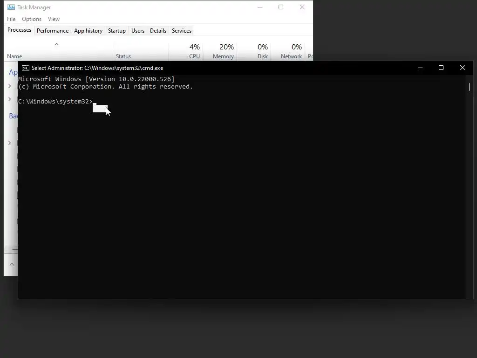The height and width of the screenshot is (358, 477).
Task: Open the Users tab
Action: [x=138, y=31]
